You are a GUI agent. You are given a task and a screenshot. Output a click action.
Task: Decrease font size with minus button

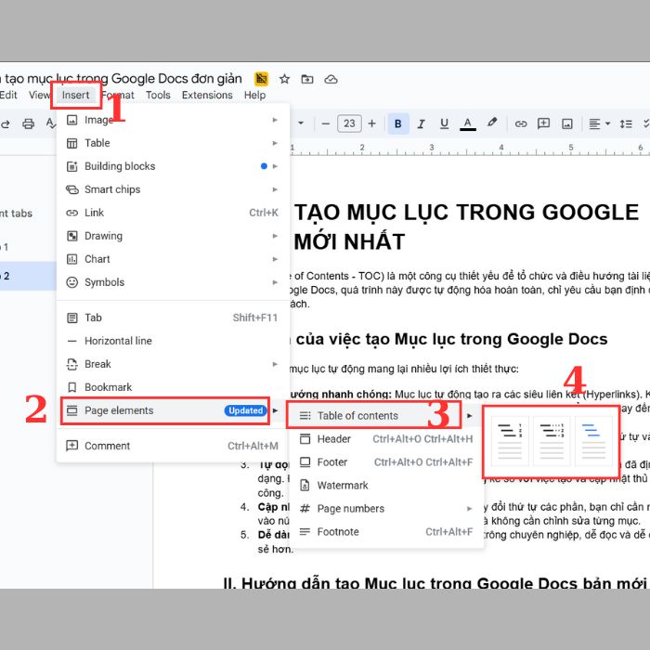point(326,123)
